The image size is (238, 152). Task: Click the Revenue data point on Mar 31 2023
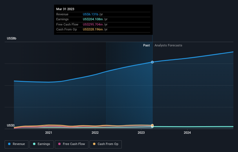[152, 62]
